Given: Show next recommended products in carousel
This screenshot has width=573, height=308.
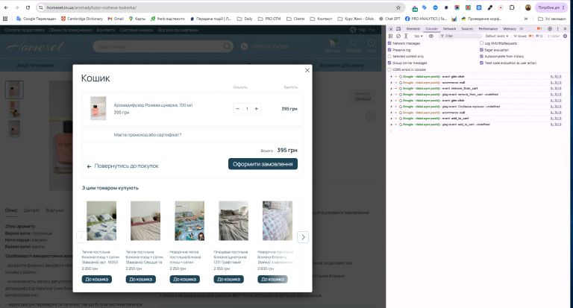Looking at the screenshot, I should [x=303, y=237].
